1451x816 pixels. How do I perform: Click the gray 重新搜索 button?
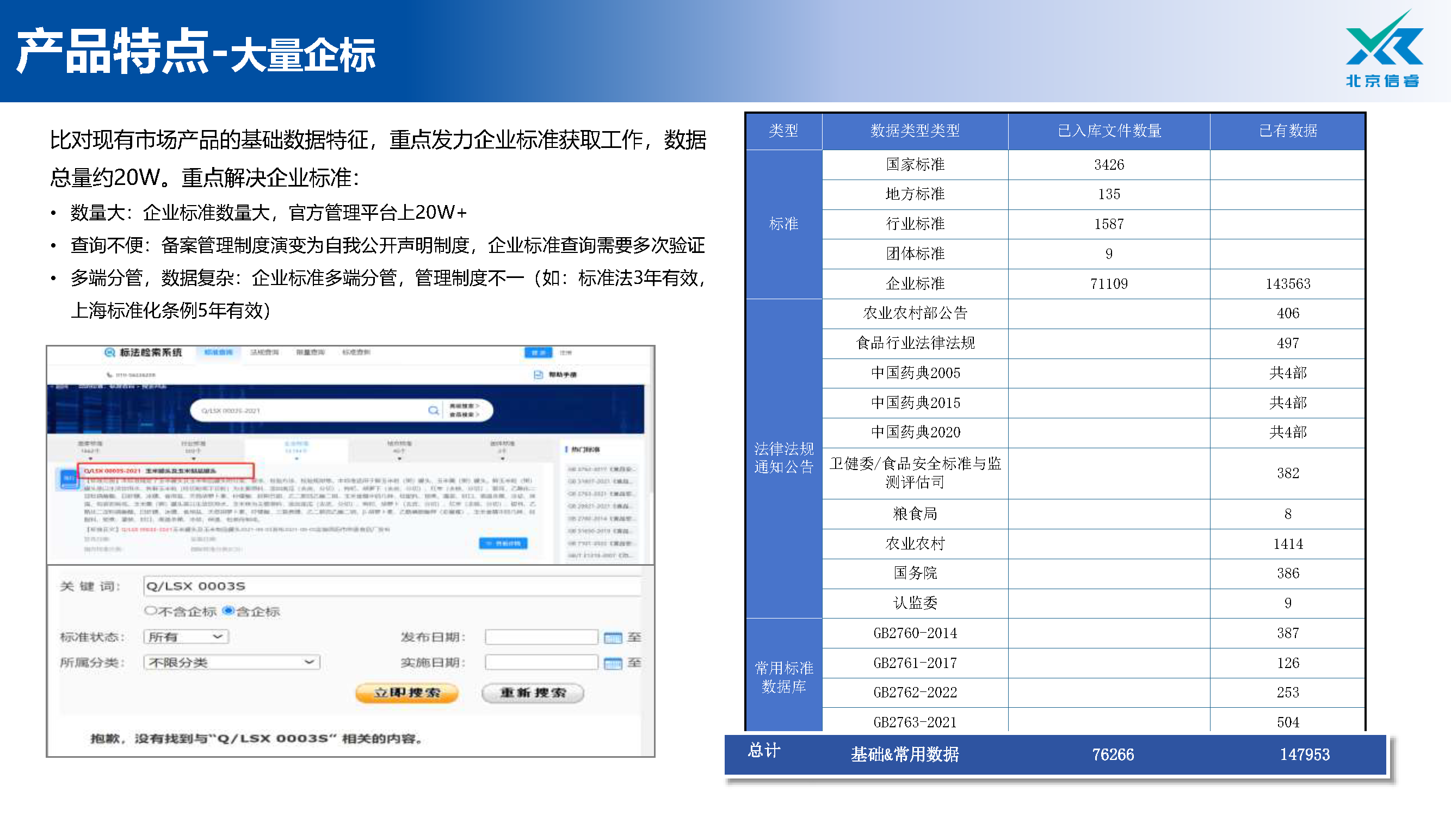point(532,693)
